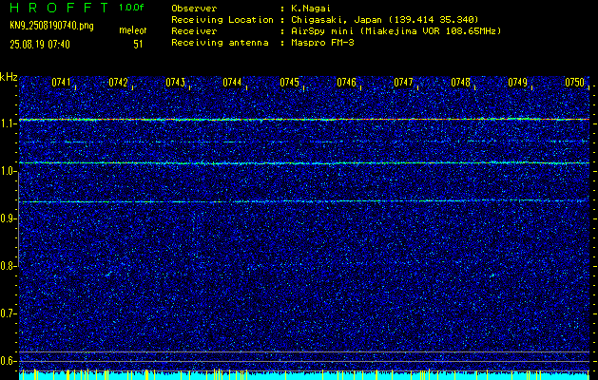Click the cyan intensity strip at the bottom
This screenshot has height=380, width=598.
coord(304,376)
